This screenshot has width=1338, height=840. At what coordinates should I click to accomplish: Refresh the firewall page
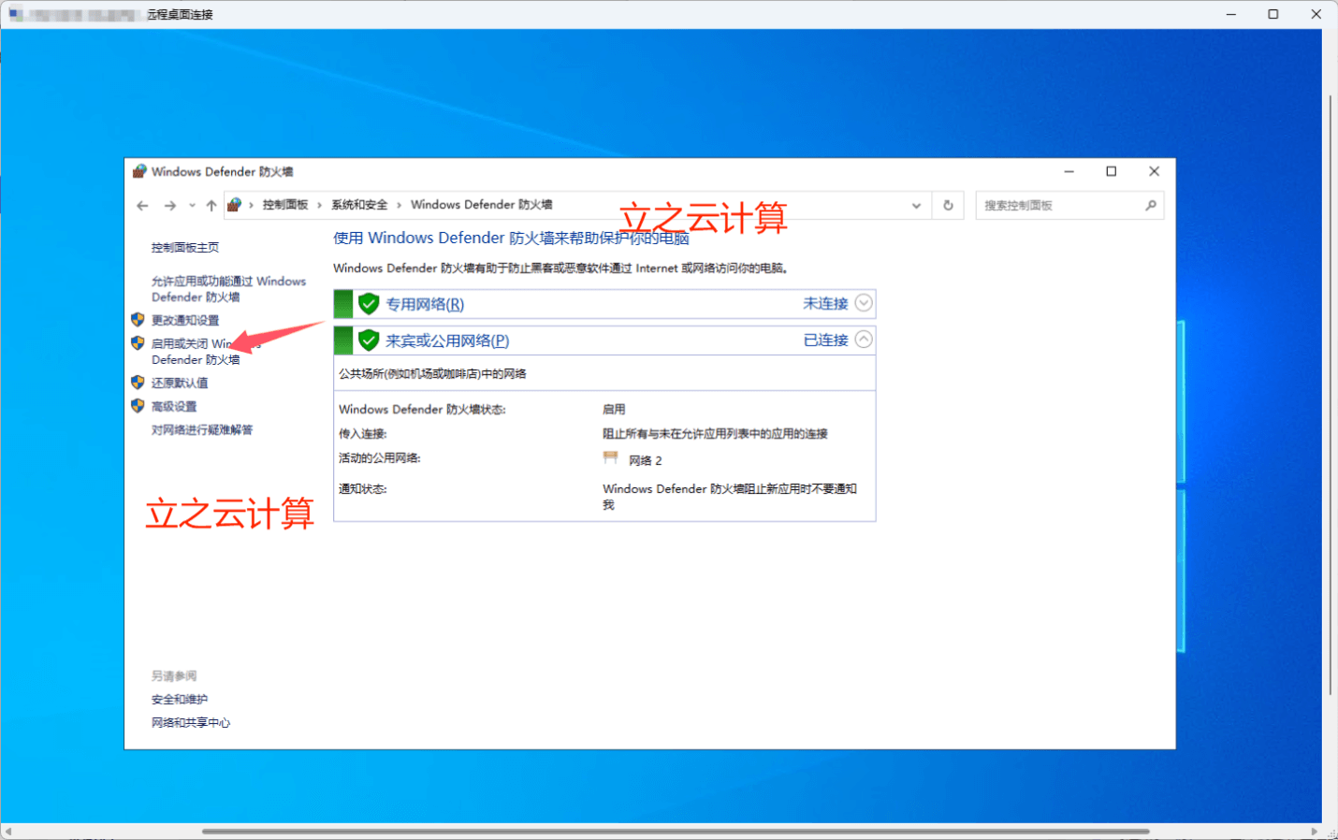pos(948,206)
